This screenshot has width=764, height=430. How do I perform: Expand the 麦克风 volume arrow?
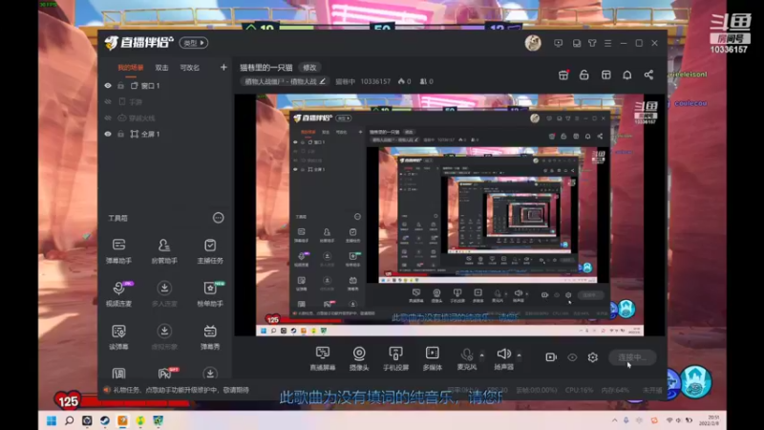482,355
